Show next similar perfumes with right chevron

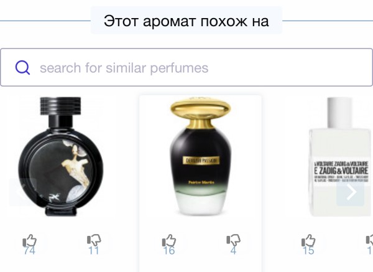pyautogui.click(x=351, y=192)
